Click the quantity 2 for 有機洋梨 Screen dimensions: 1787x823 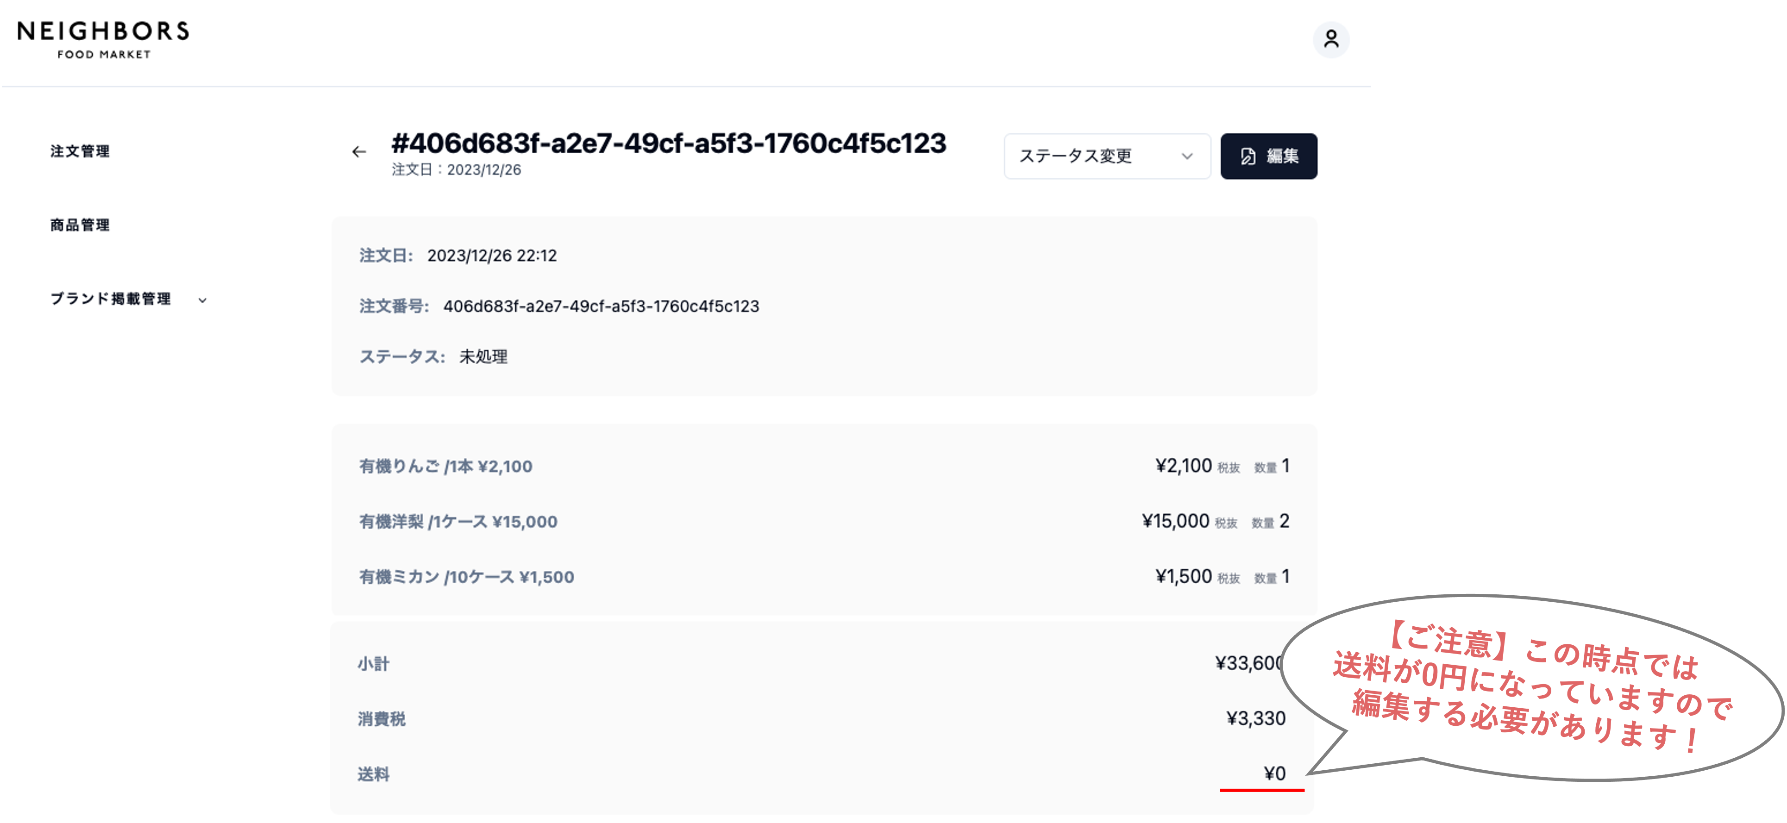click(1284, 521)
